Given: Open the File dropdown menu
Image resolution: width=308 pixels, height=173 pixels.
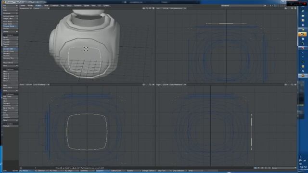Looking at the screenshot, I should 11,6.
